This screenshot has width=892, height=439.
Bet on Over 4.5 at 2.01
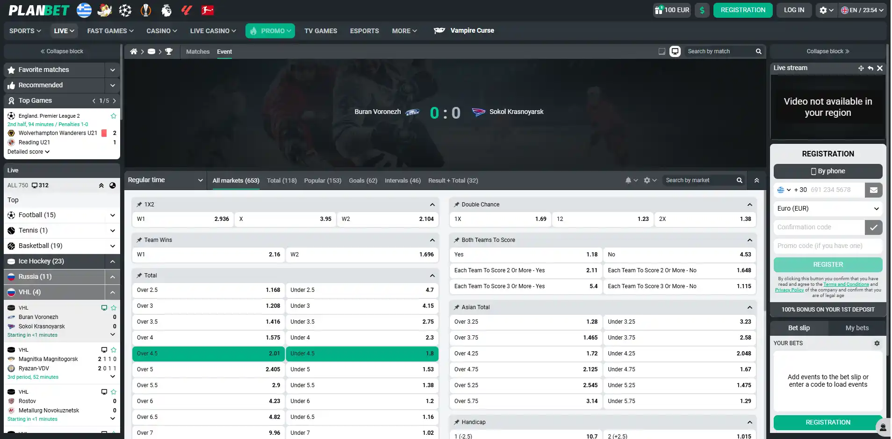pyautogui.click(x=209, y=354)
